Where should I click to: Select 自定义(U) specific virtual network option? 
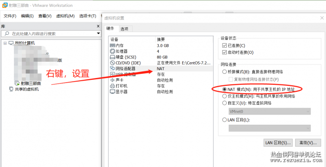[x=224, y=103]
